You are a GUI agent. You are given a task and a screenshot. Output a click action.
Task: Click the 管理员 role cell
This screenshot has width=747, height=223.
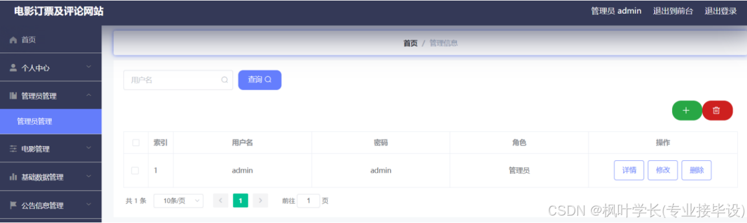pos(519,171)
